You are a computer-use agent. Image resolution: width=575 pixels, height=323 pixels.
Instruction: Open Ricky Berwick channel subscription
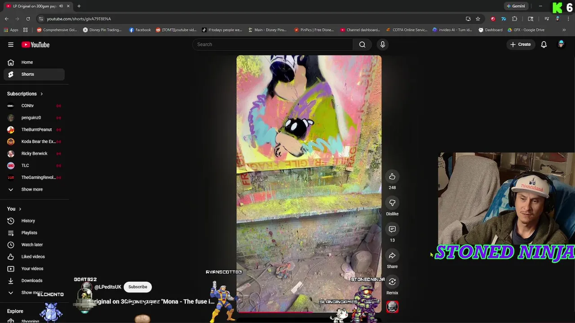(34, 153)
